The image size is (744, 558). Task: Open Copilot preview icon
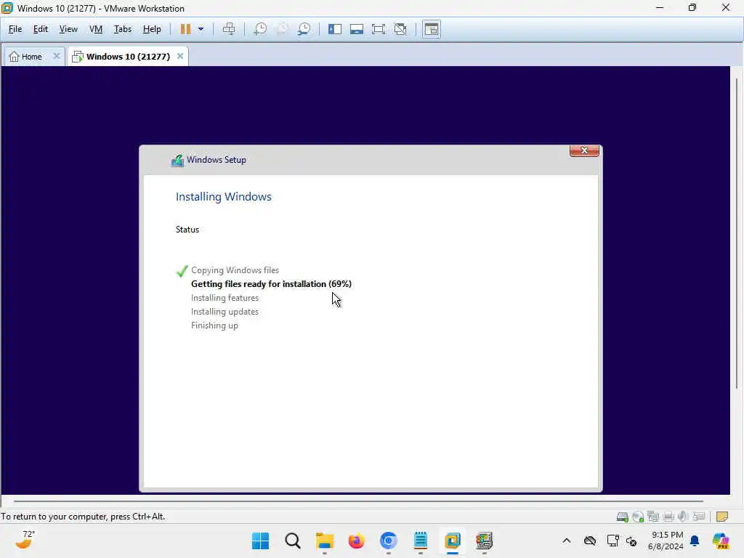pyautogui.click(x=721, y=541)
